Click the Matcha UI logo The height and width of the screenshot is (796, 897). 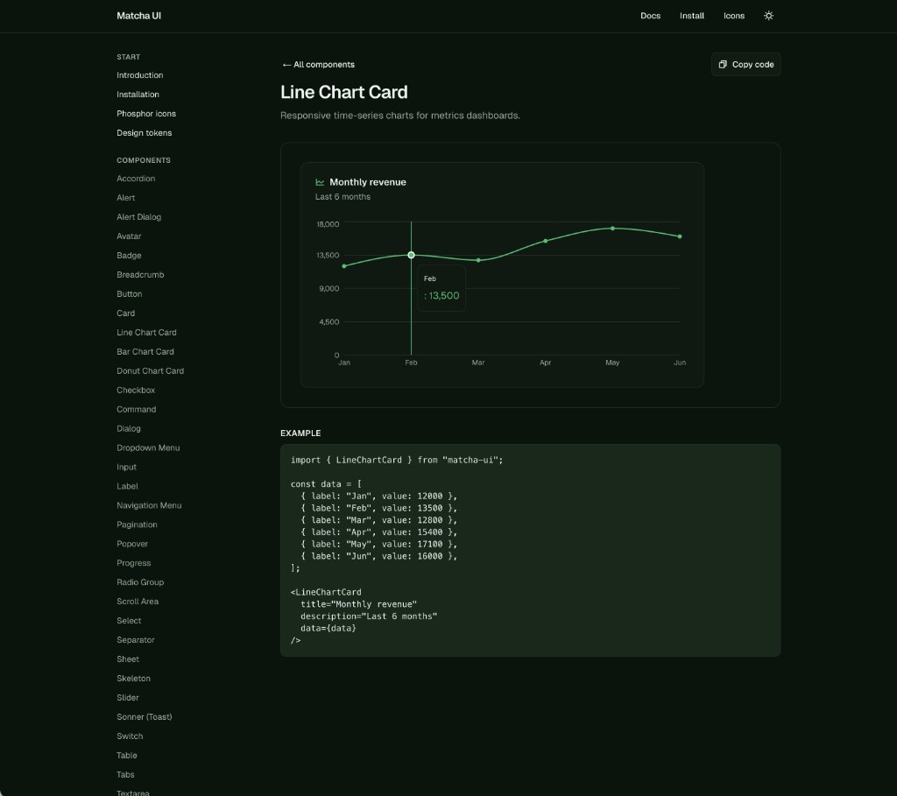point(138,15)
